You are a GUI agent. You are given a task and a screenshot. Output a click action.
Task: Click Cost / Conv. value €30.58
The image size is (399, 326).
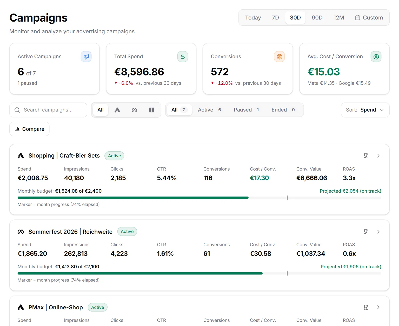point(261,254)
